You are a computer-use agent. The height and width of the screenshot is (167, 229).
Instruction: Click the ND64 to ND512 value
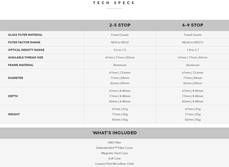193,42
